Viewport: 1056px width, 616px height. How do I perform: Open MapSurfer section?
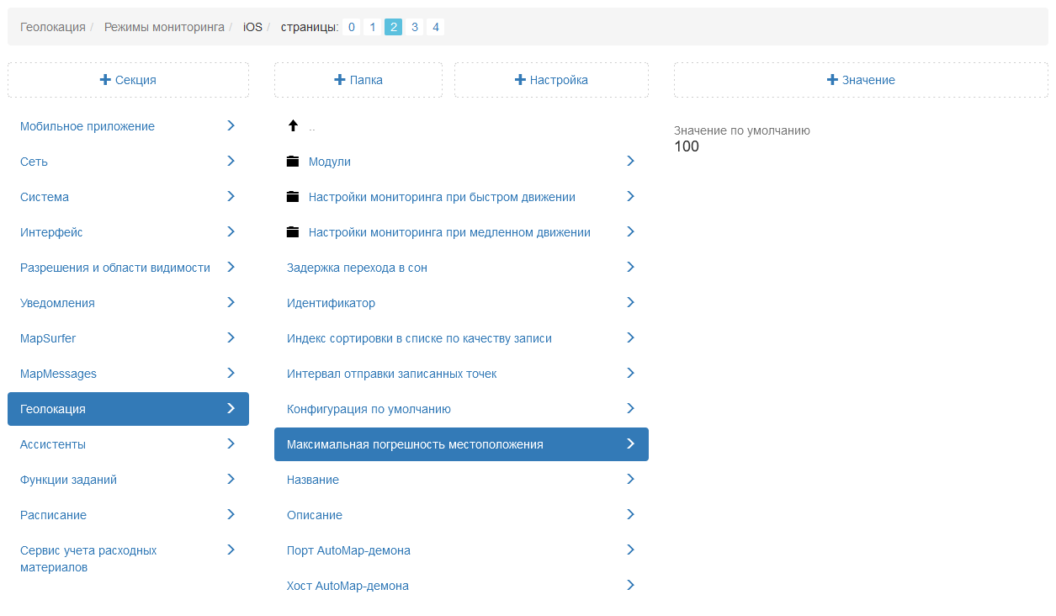[x=128, y=338]
